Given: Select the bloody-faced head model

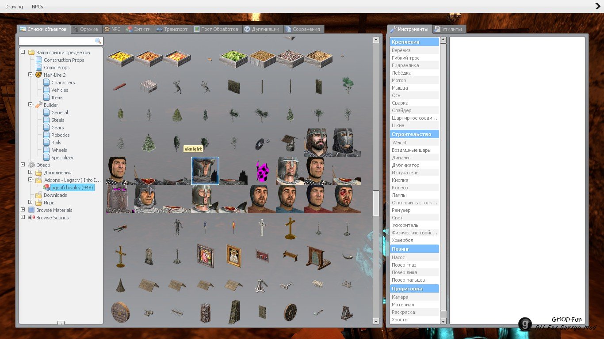Looking at the screenshot, I should (x=347, y=199).
